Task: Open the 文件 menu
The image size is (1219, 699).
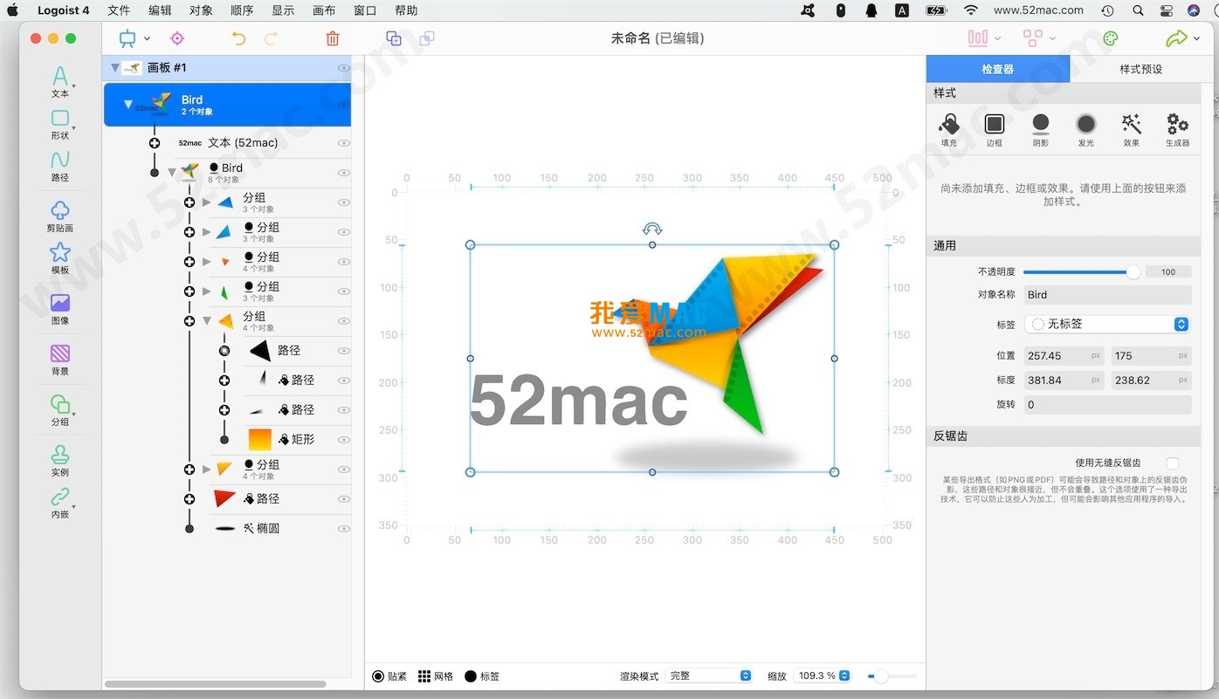Action: tap(119, 10)
